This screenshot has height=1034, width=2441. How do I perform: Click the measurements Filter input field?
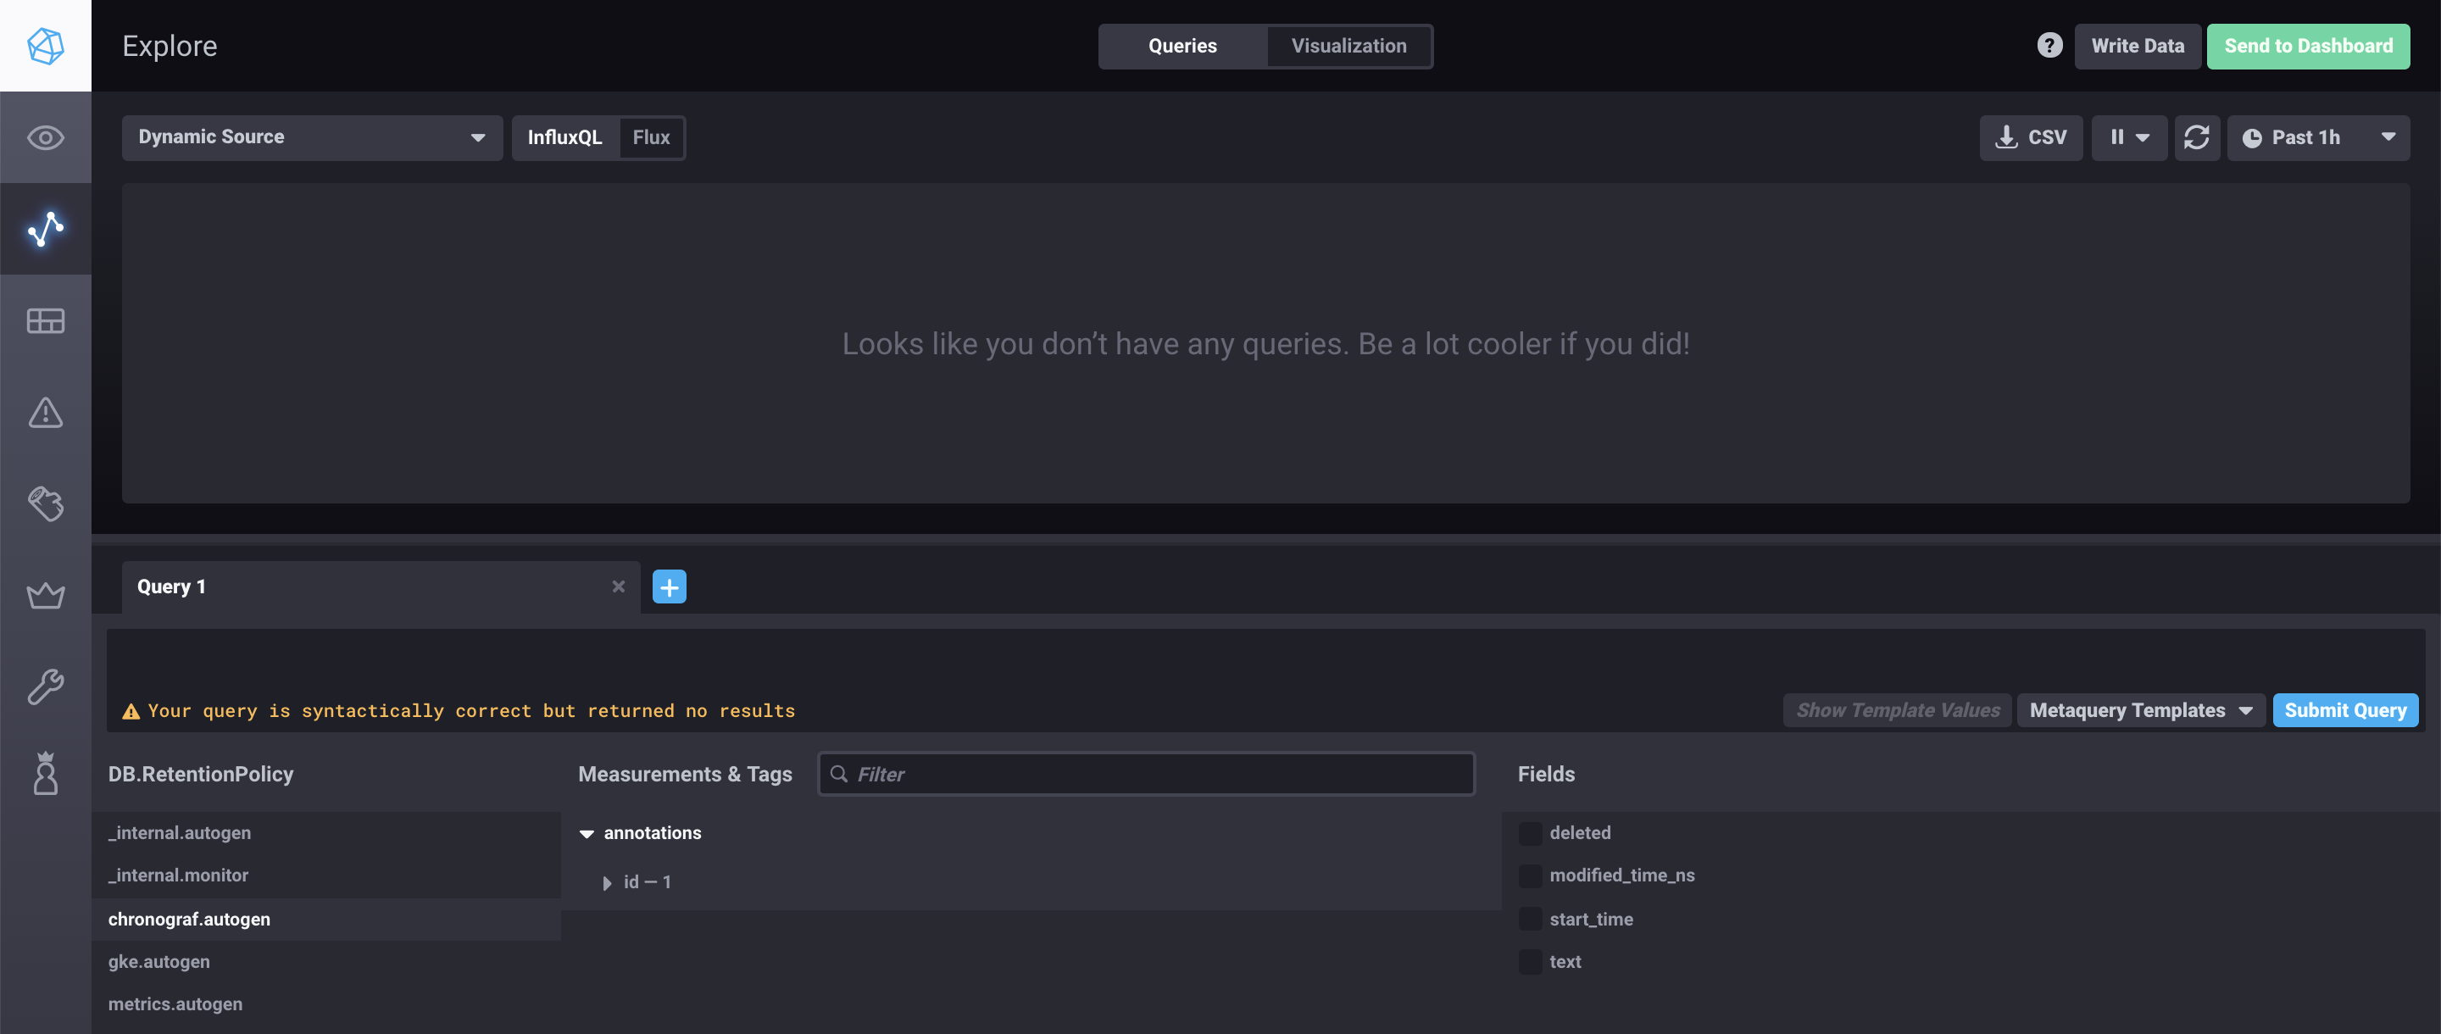point(1147,775)
